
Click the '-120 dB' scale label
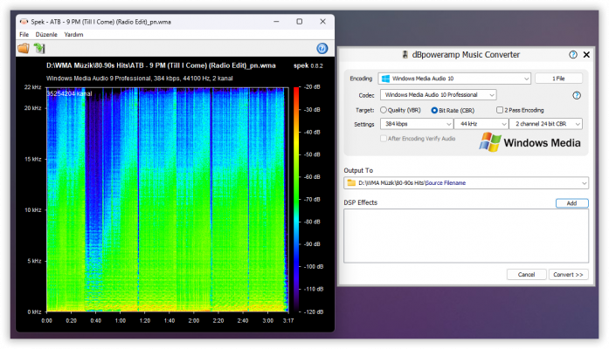tap(313, 311)
